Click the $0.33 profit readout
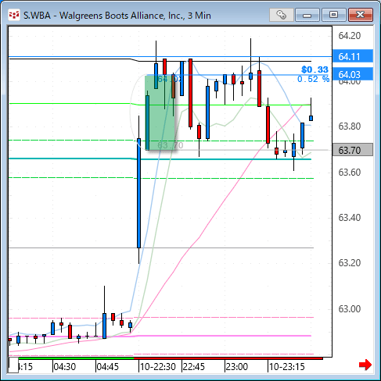381x381 pixels. [x=315, y=69]
